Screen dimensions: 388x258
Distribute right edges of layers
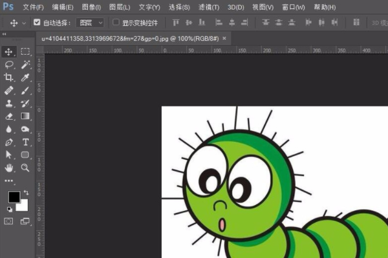(334, 23)
